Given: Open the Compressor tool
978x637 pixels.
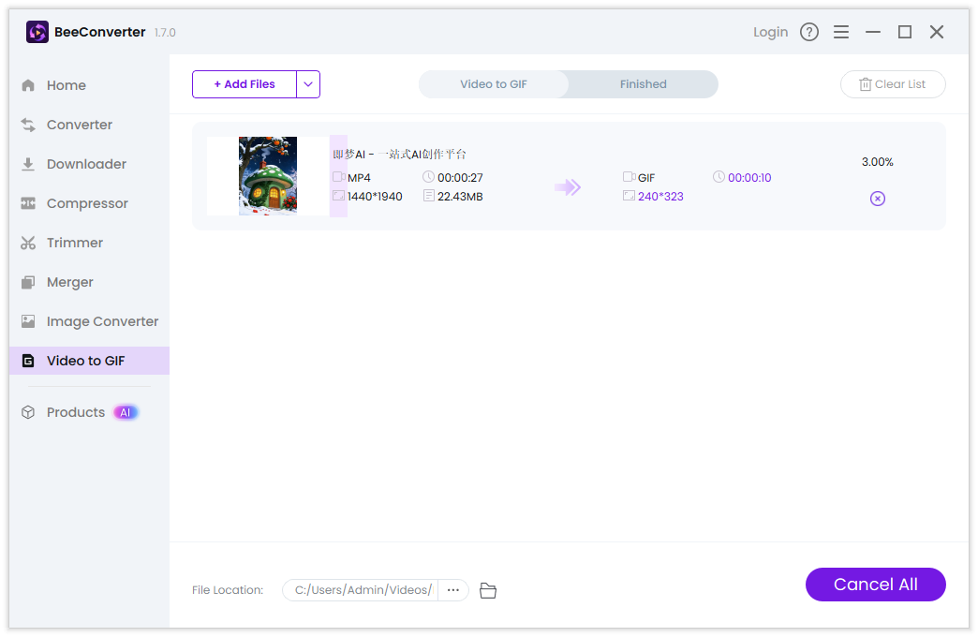Looking at the screenshot, I should point(87,202).
